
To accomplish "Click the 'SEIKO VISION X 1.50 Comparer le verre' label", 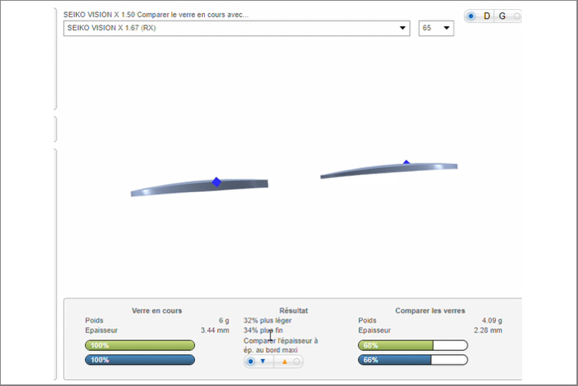I will click(156, 15).
